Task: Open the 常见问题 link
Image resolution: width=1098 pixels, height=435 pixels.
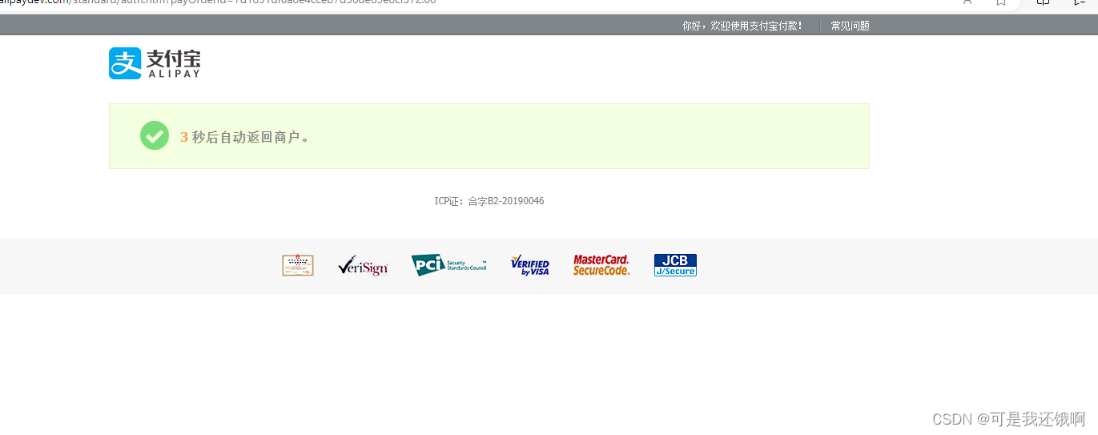Action: pyautogui.click(x=850, y=26)
